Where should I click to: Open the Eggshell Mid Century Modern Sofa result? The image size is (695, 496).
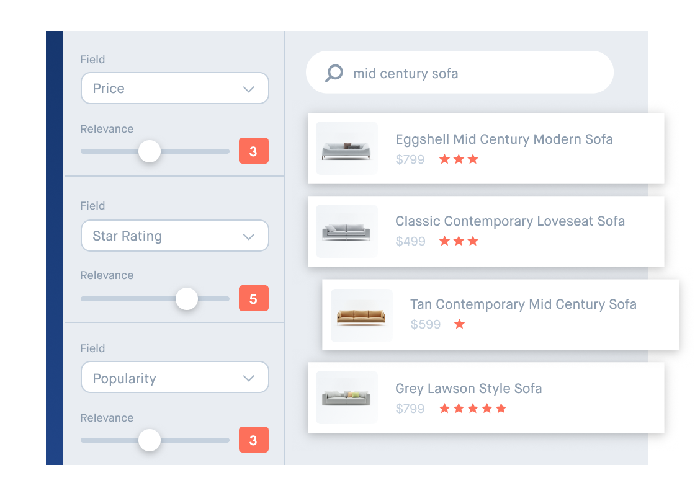point(503,139)
